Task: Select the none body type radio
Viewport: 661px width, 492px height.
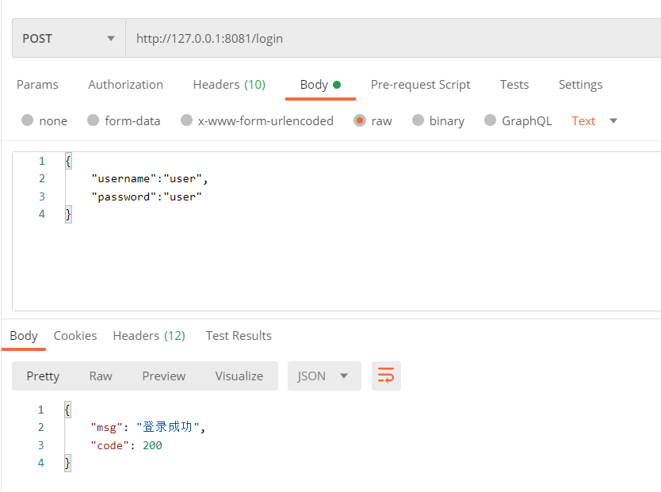Action: coord(28,120)
